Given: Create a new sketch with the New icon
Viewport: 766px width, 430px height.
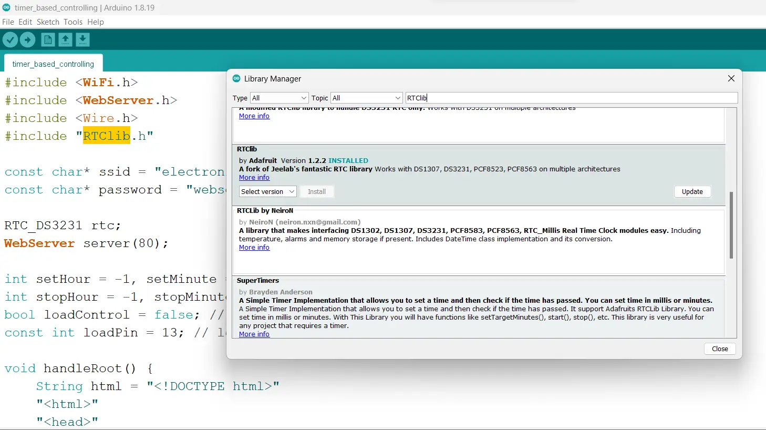Looking at the screenshot, I should pyautogui.click(x=48, y=39).
